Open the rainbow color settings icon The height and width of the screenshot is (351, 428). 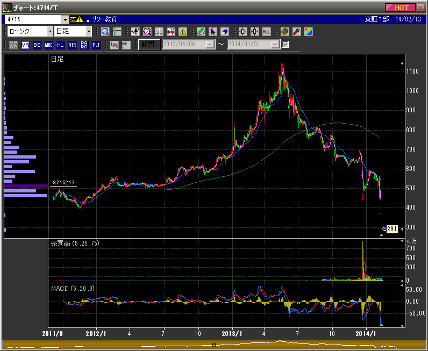[308, 32]
